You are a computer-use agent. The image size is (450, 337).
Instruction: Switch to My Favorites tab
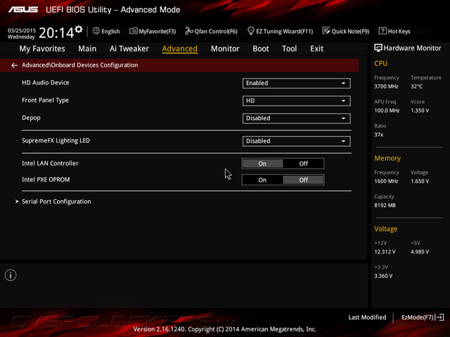point(42,48)
